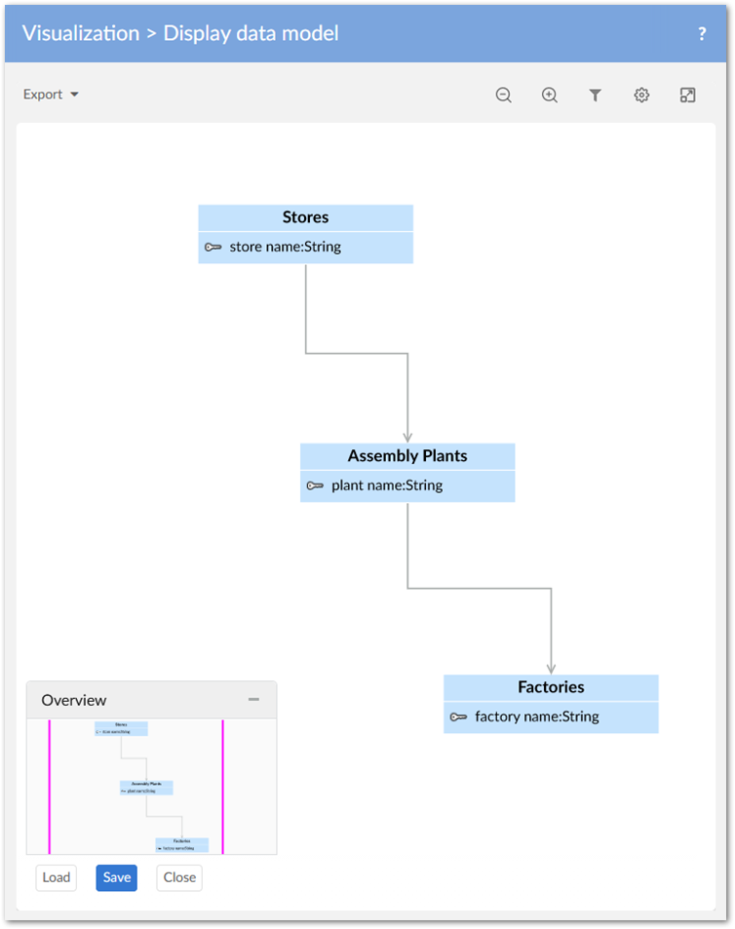
Task: Zoom out using the magnifier minus icon
Action: click(503, 95)
